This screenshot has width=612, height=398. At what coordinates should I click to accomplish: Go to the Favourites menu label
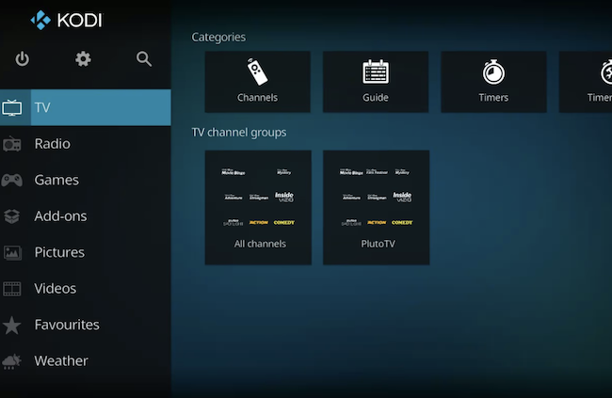coord(67,325)
